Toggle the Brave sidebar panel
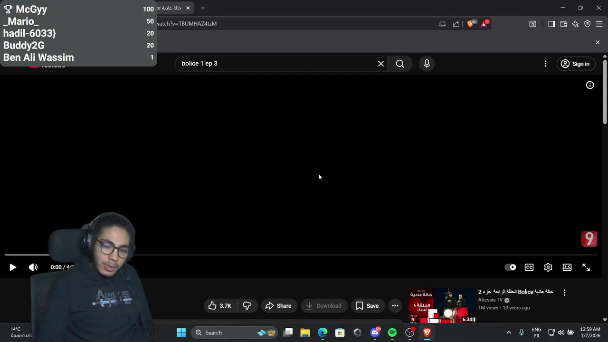608x342 pixels. (x=551, y=24)
